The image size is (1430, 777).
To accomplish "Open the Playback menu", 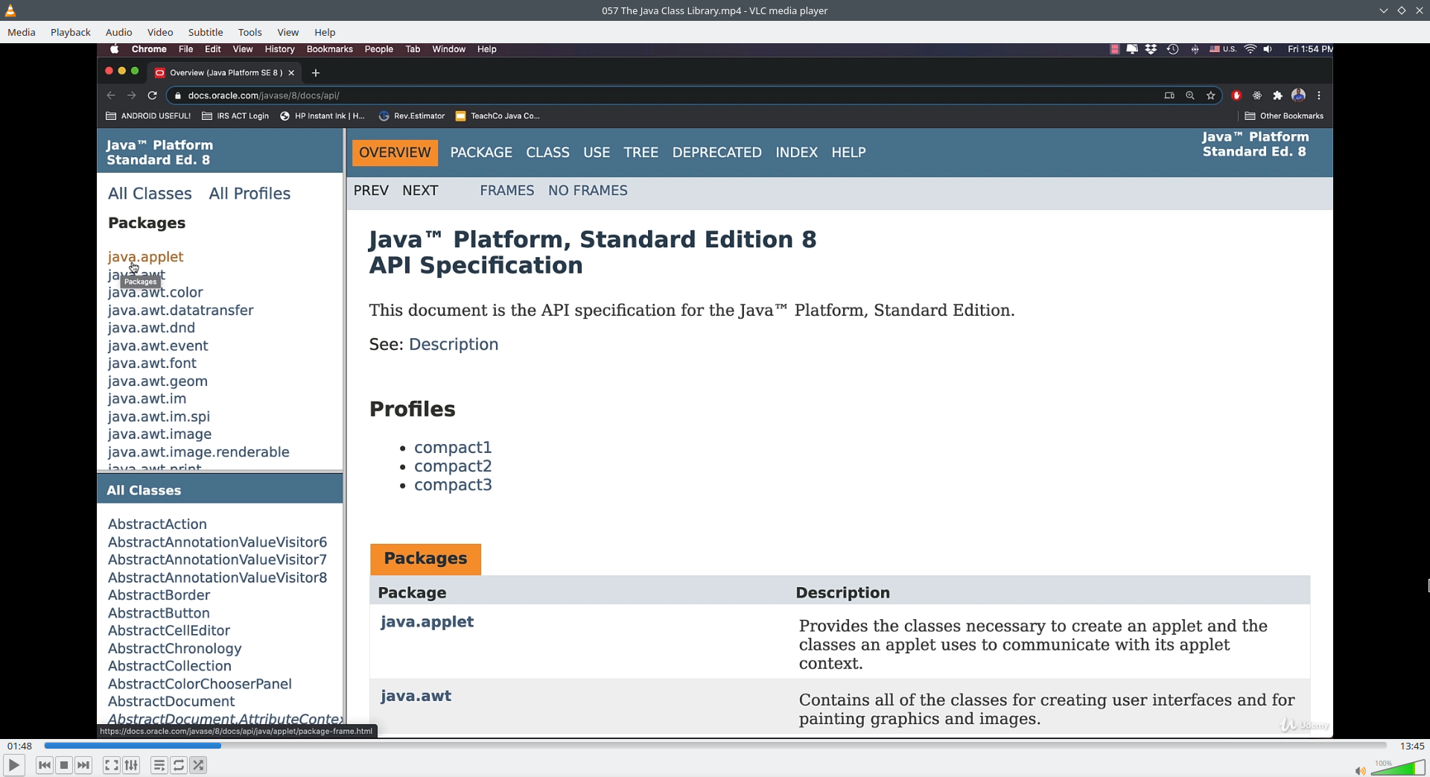I will point(71,32).
